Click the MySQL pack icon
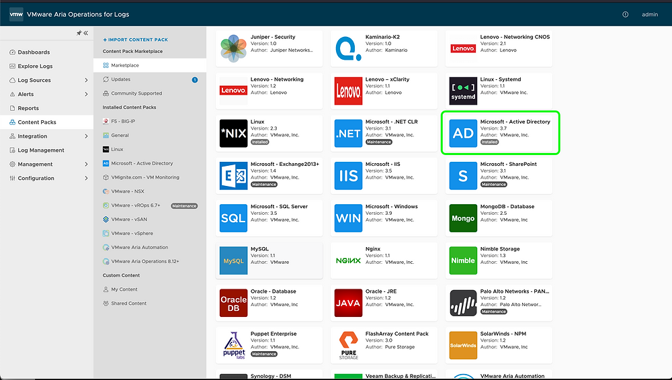The image size is (672, 380). click(x=234, y=260)
